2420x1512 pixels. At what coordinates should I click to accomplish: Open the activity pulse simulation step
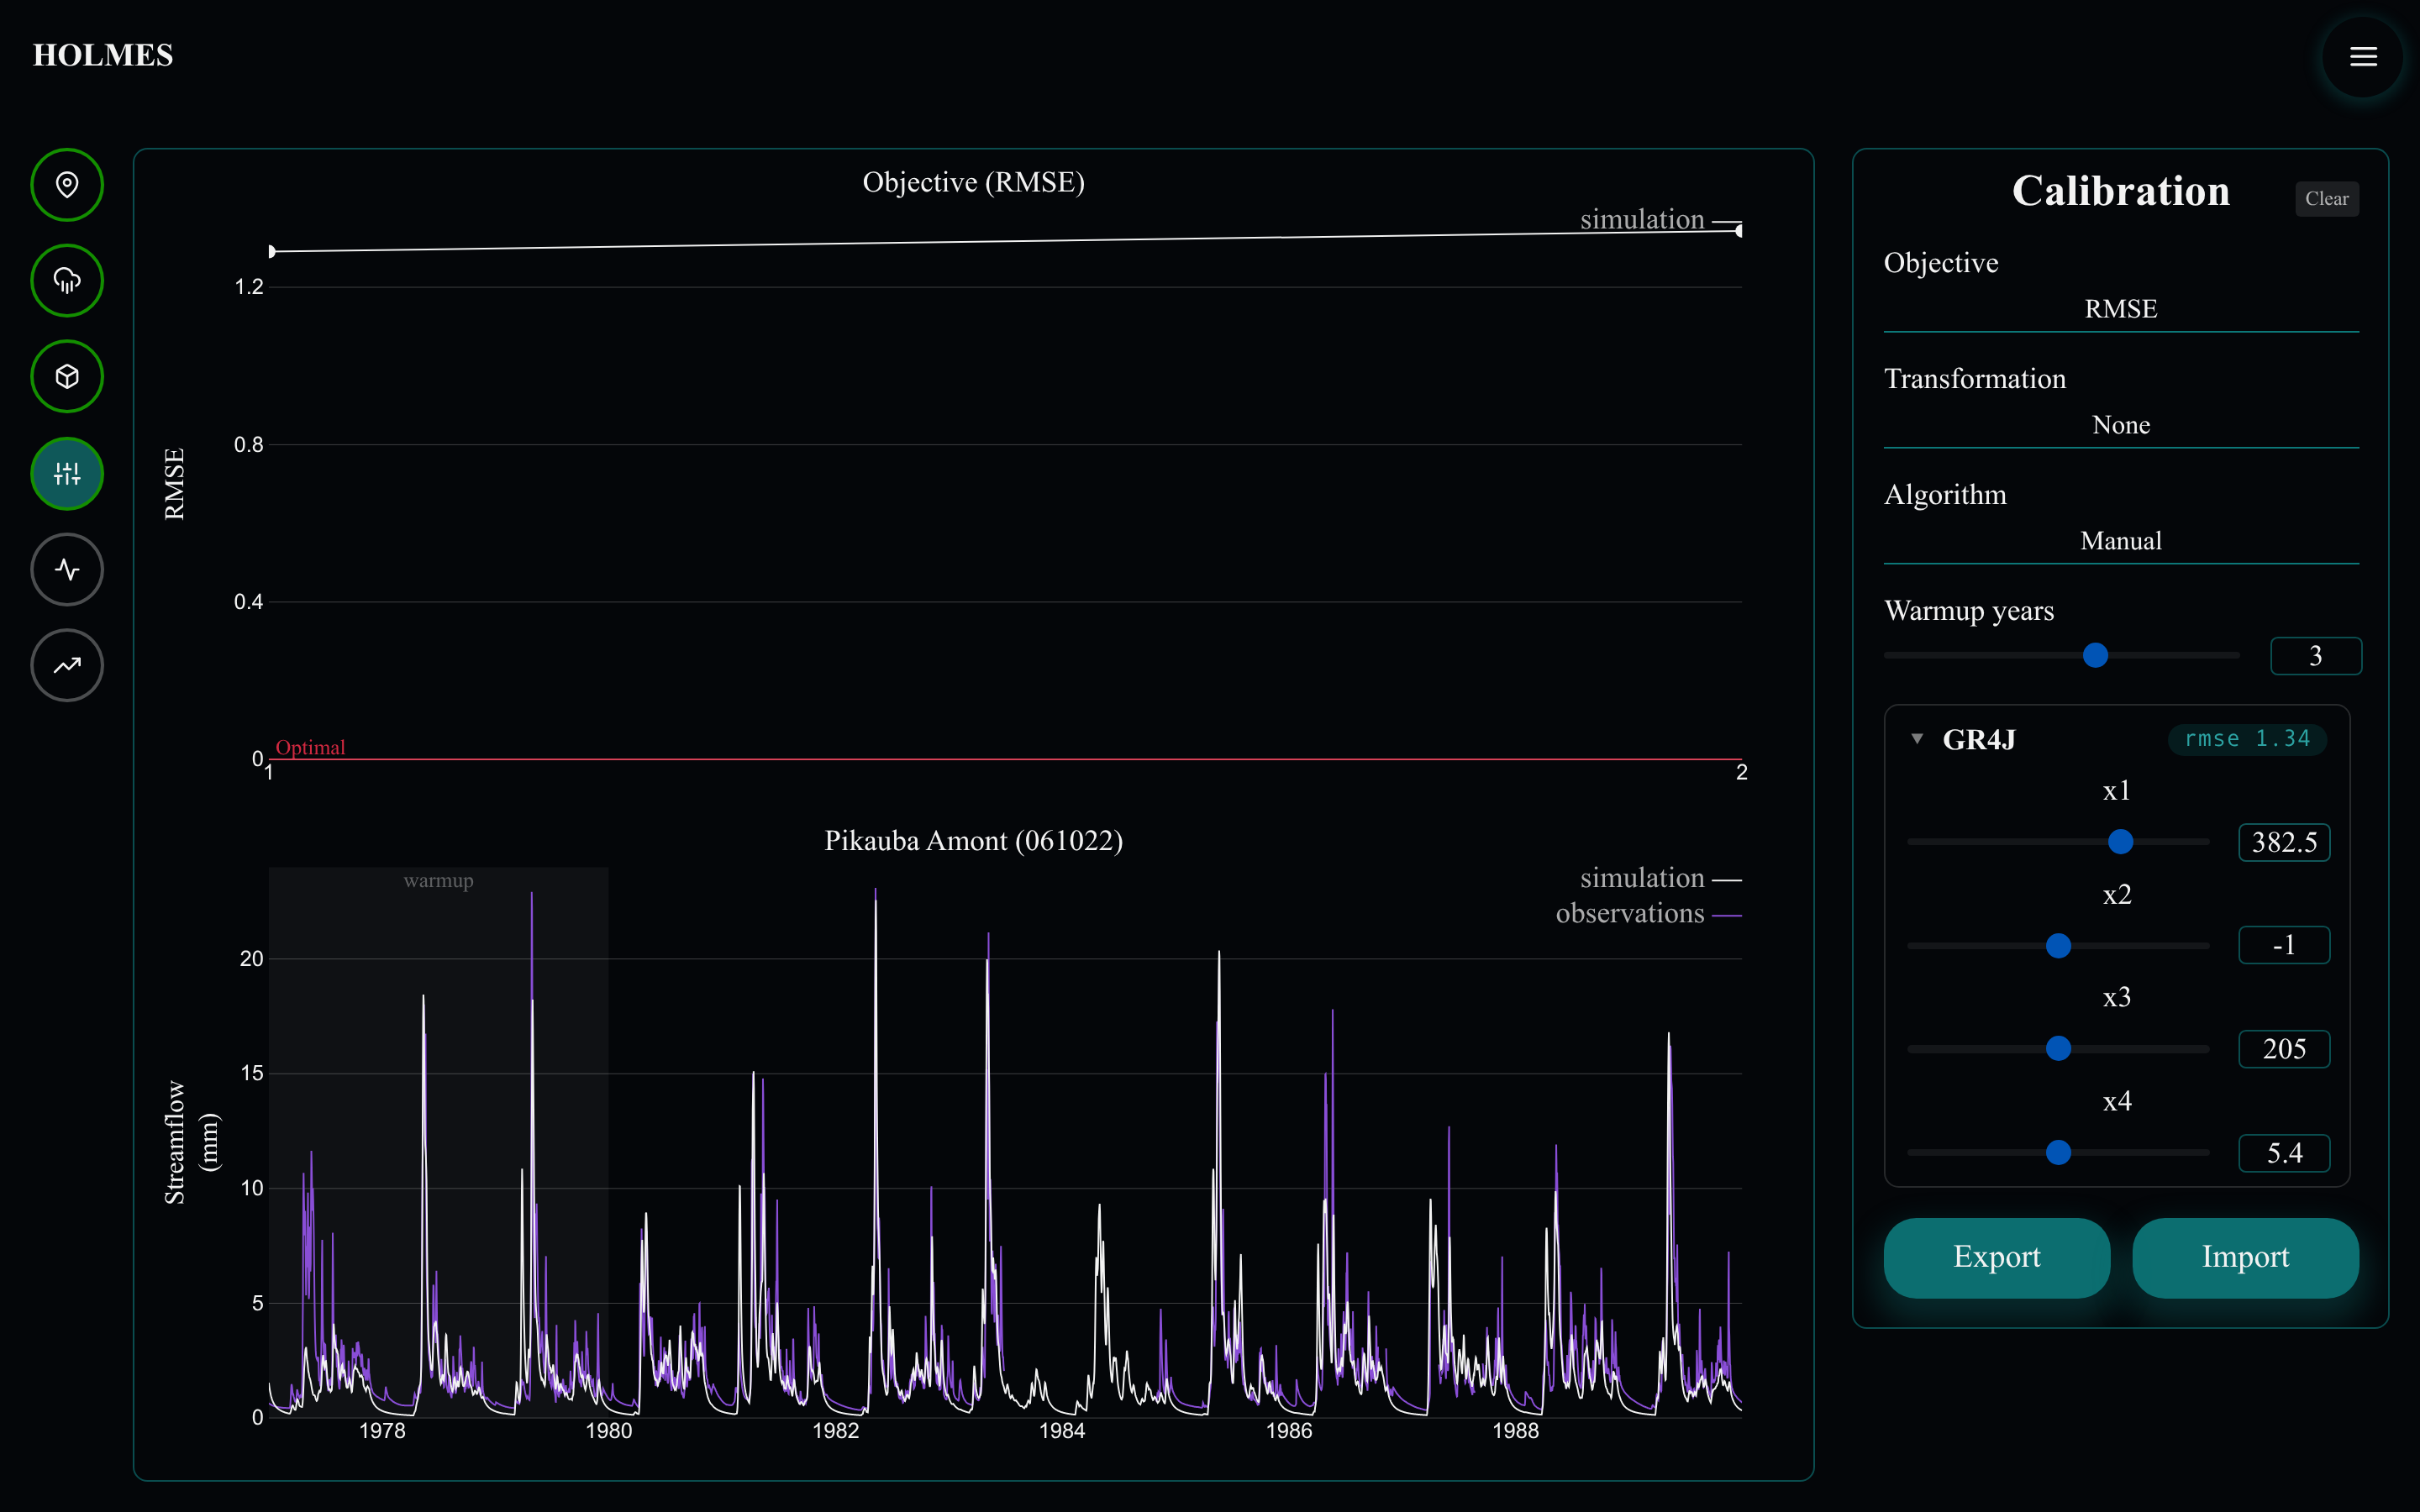coord(67,569)
